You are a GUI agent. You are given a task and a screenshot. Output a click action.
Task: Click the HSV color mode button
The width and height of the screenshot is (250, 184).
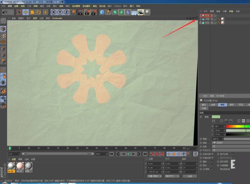pos(243,121)
